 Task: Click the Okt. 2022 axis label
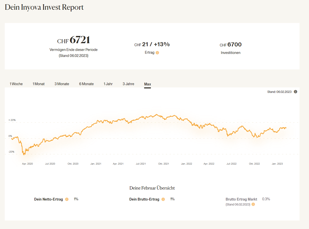click(254, 164)
